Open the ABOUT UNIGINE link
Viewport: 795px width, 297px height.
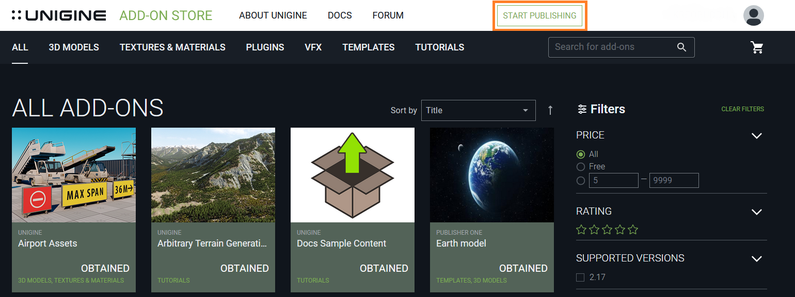click(273, 15)
